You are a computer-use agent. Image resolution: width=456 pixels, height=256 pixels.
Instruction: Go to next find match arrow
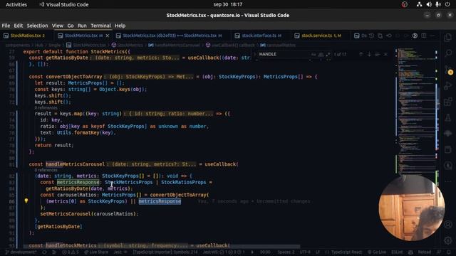(369, 54)
